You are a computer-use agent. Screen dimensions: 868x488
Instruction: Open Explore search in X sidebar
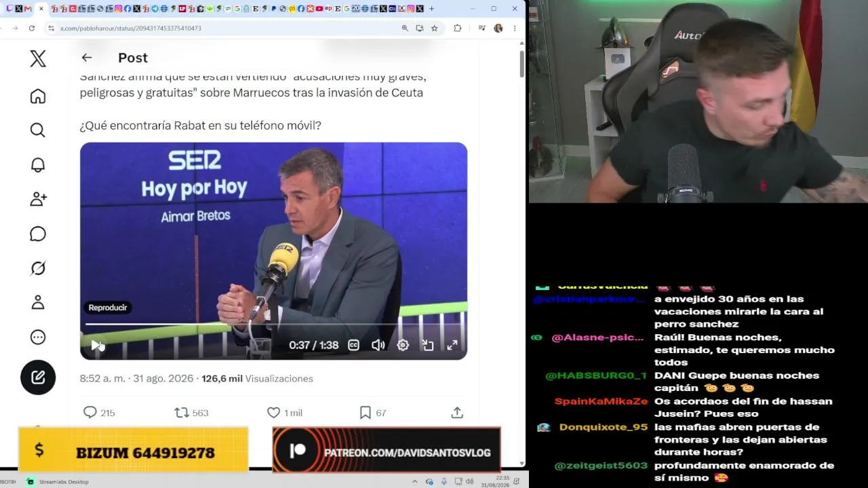[38, 130]
